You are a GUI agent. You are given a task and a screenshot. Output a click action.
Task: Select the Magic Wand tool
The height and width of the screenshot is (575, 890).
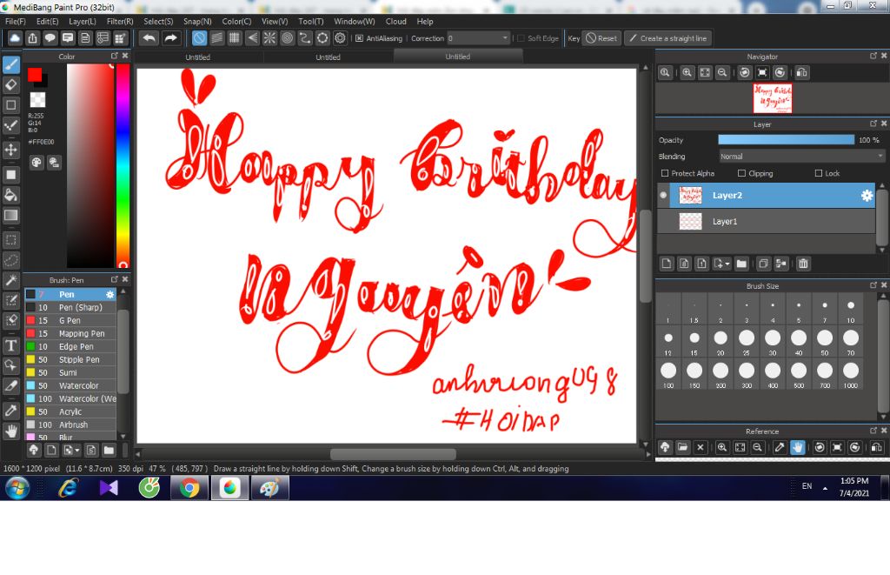pos(10,280)
